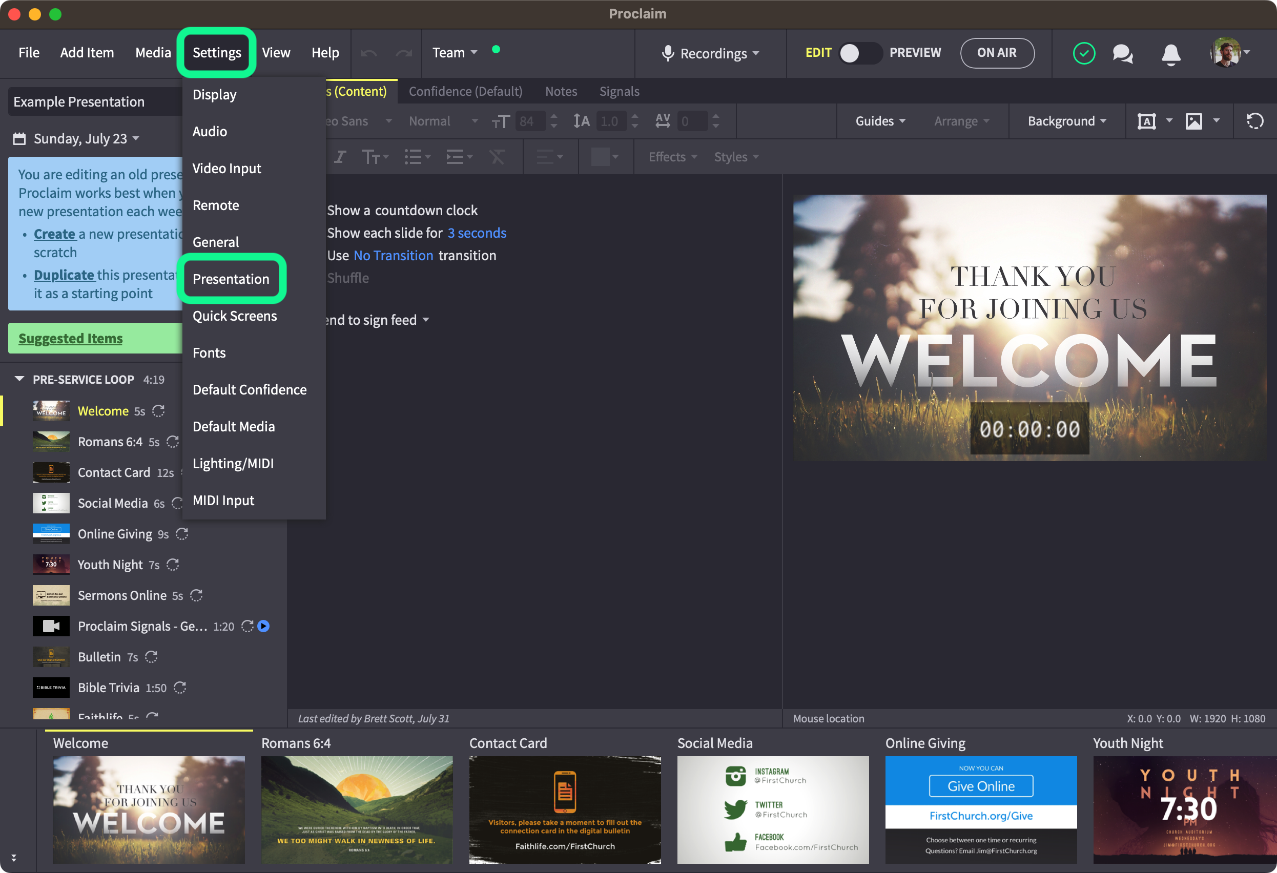The image size is (1277, 873).
Task: Click the microphone Recordings icon
Action: tap(668, 53)
